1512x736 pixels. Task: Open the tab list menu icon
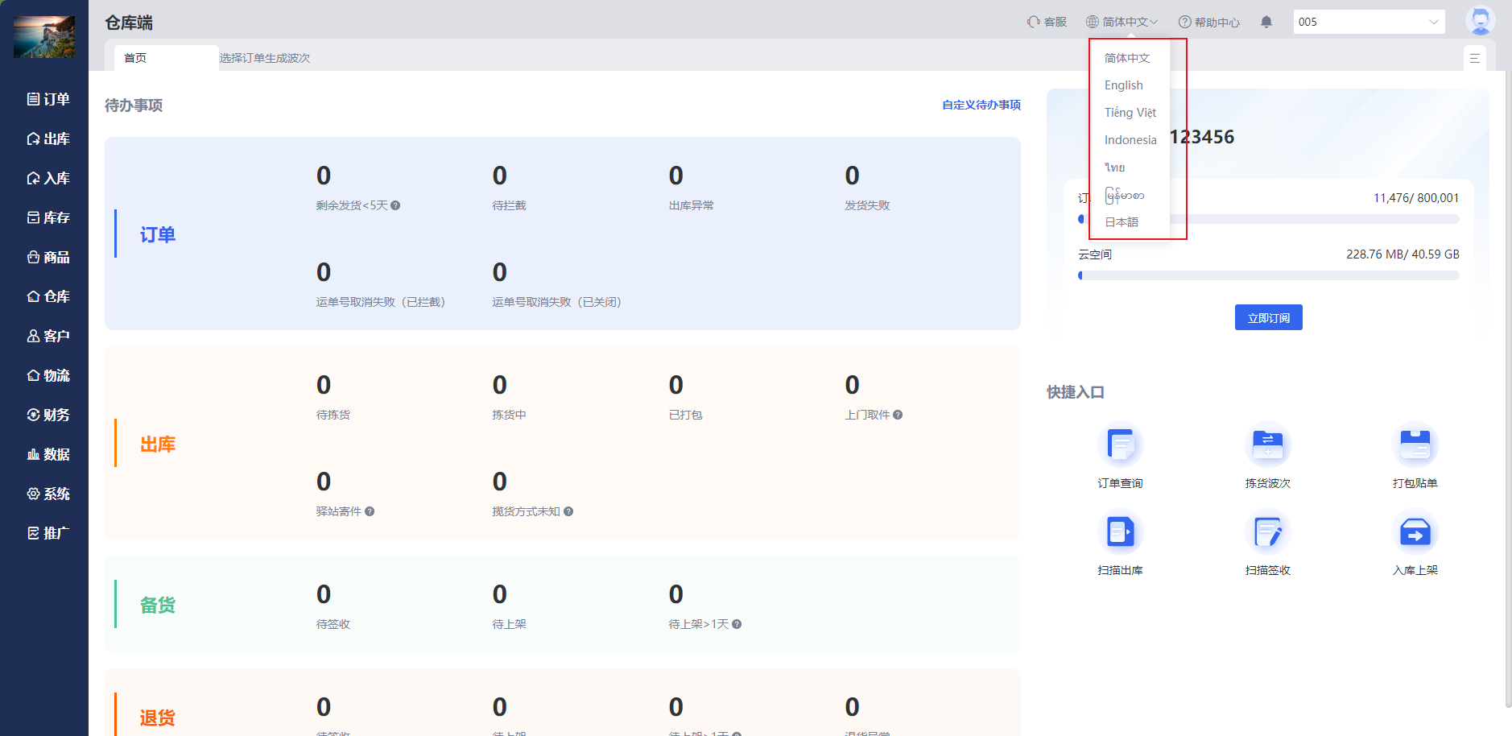1474,58
